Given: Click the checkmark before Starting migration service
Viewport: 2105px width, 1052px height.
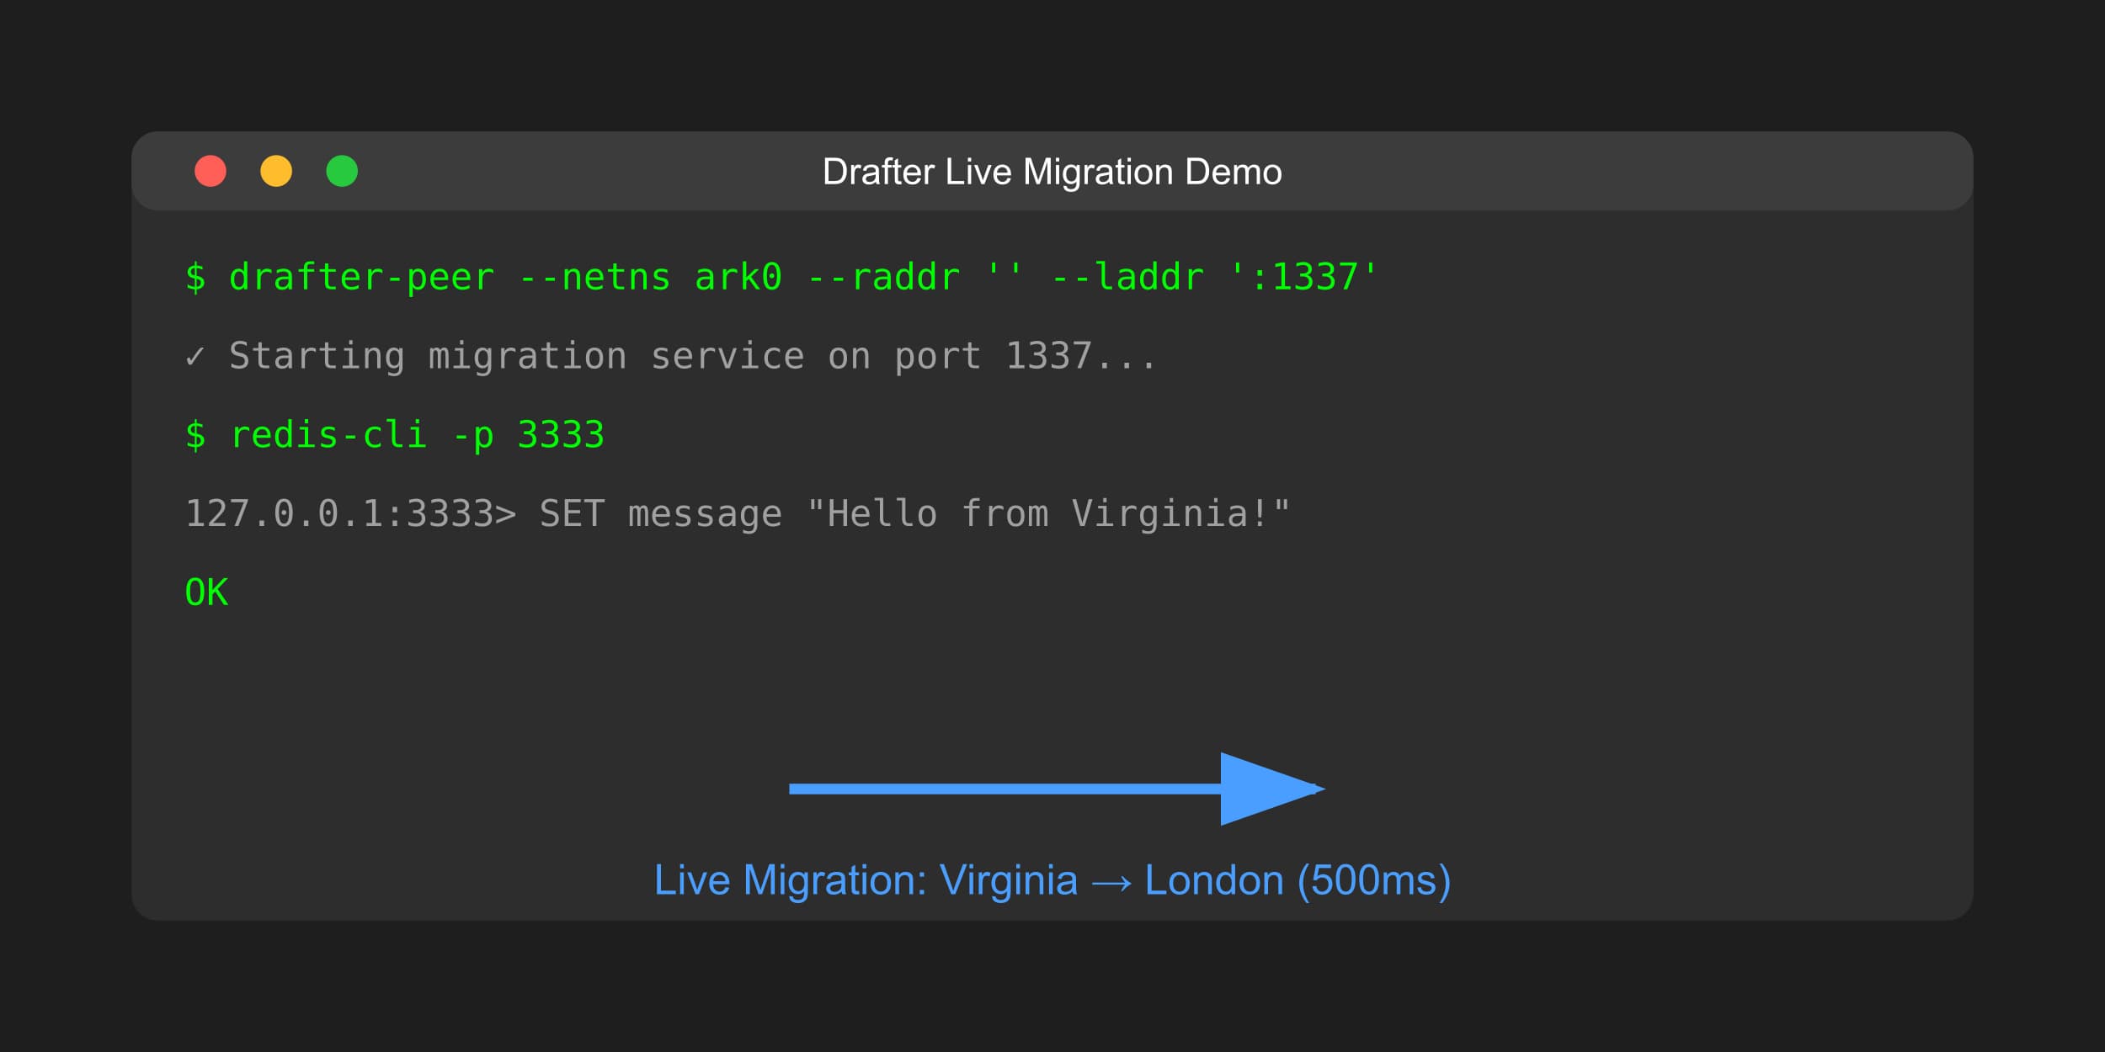Looking at the screenshot, I should [x=195, y=356].
